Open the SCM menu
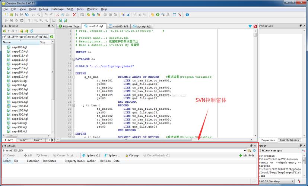The image size is (308, 186). click(x=70, y=9)
